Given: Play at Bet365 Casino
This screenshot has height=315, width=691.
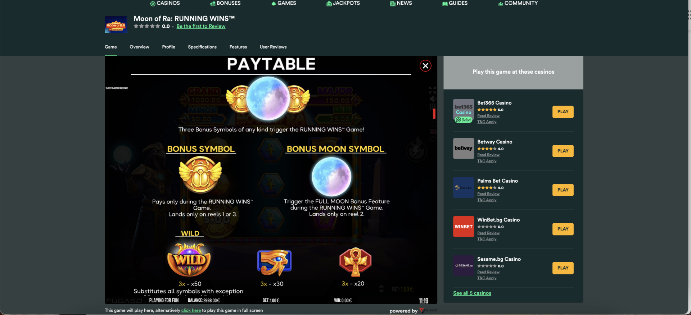Looking at the screenshot, I should click(x=563, y=112).
